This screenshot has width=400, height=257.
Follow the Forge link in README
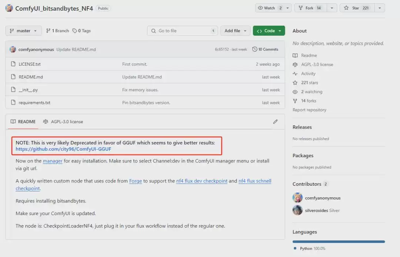point(136,181)
